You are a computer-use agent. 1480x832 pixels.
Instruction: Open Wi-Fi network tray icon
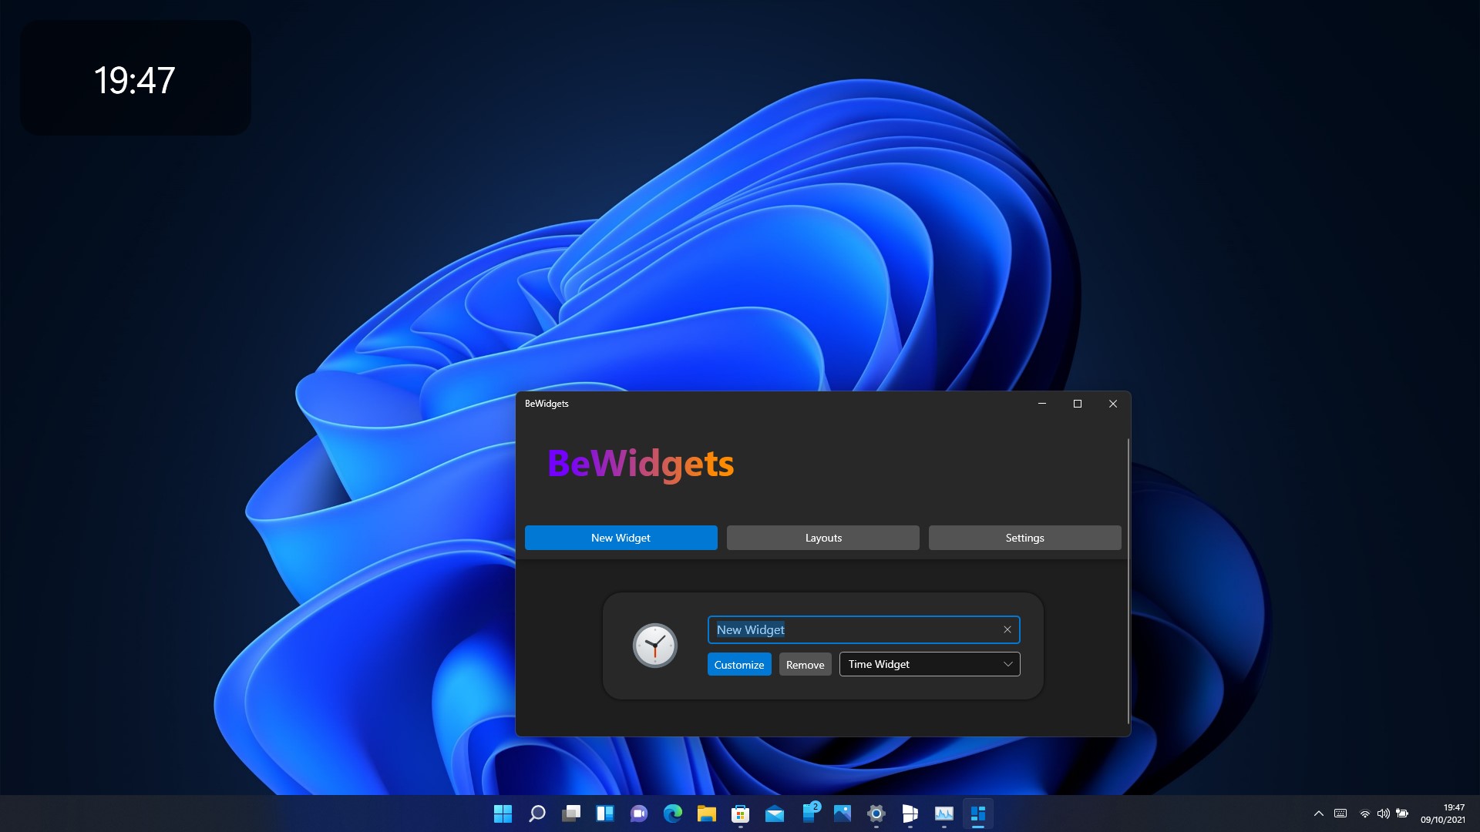click(1365, 814)
